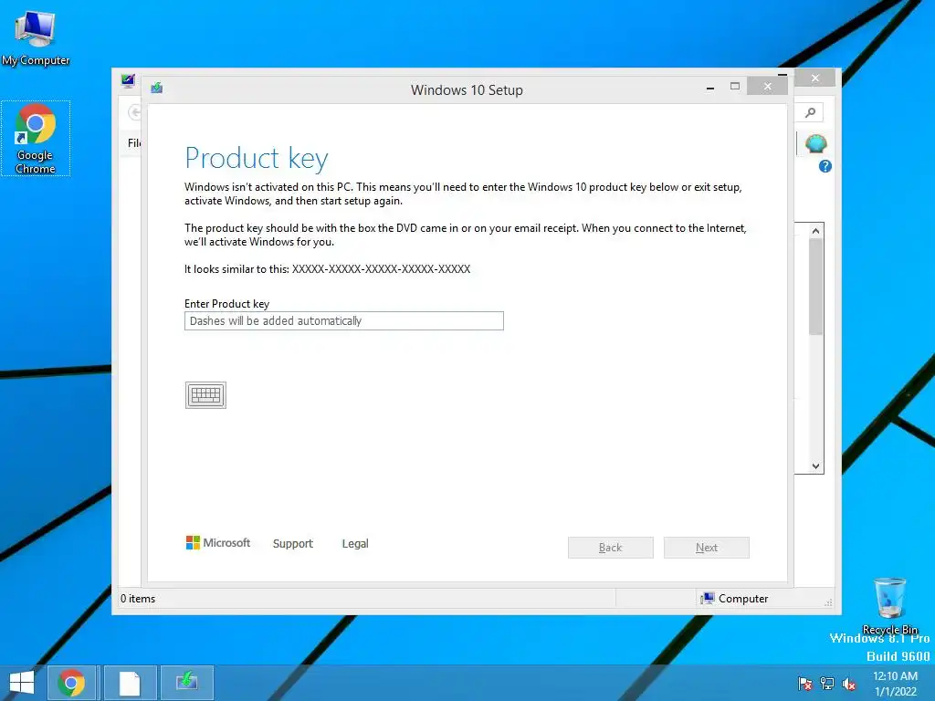935x701 pixels.
Task: Minimize the Windows 10 Setup window
Action: pyautogui.click(x=710, y=88)
